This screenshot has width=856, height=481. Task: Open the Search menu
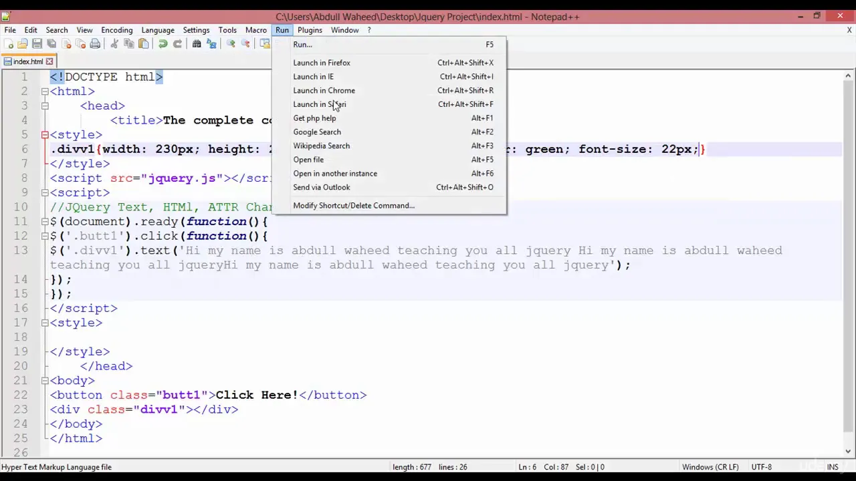coord(57,30)
